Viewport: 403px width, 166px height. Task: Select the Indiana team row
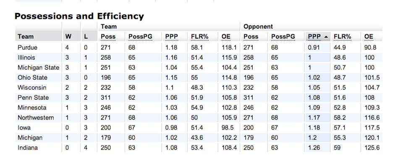coord(199,148)
